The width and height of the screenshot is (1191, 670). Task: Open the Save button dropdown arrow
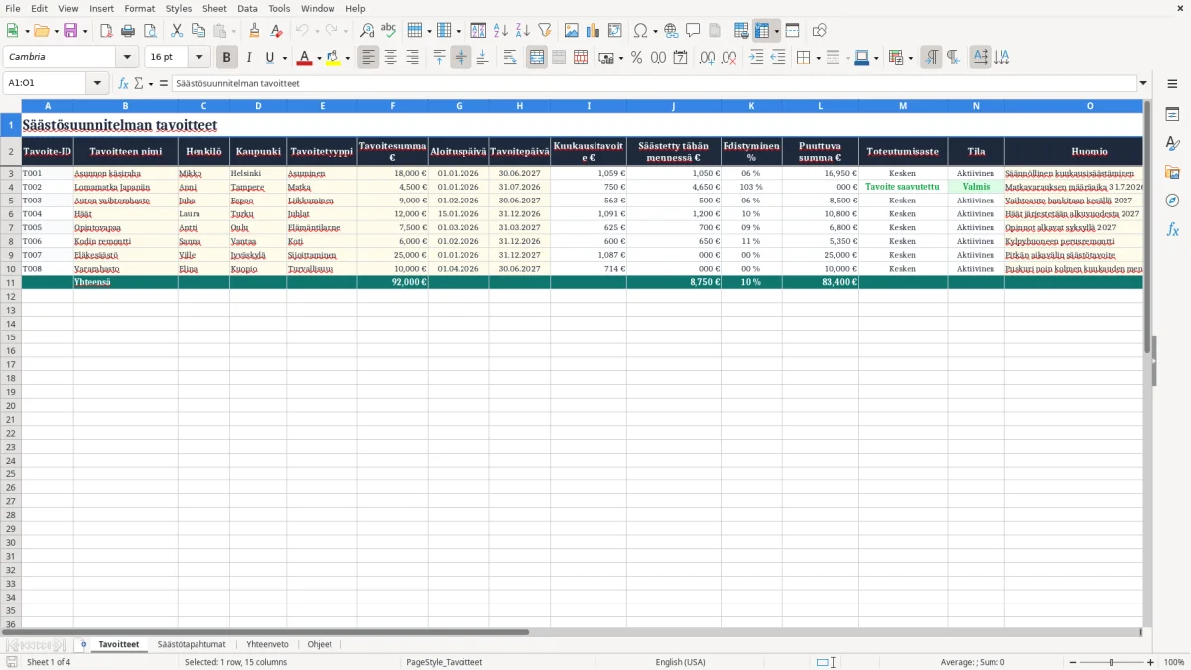coord(85,31)
